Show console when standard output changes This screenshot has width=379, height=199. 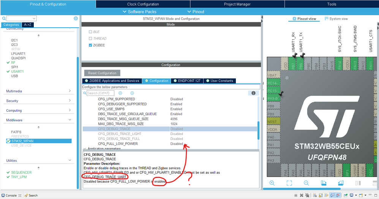click(332, 195)
